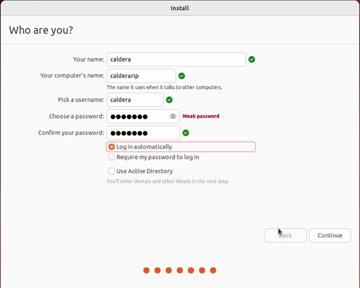Viewport: 360px width, 288px height.
Task: Click the Back button
Action: [x=286, y=235]
